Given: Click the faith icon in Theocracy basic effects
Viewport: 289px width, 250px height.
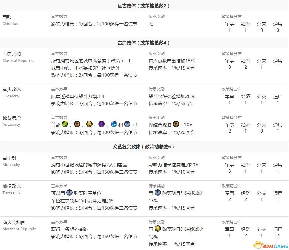Looking at the screenshot, I should tap(69, 192).
